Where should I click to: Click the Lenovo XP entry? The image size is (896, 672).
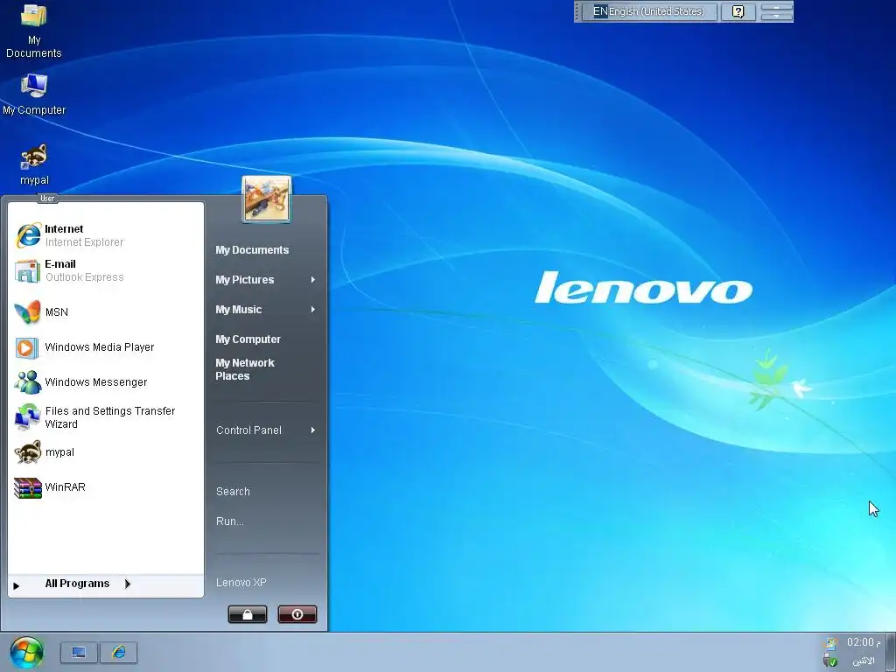coord(241,582)
